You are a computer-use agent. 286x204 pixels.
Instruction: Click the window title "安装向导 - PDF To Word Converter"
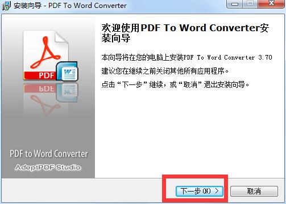[x=70, y=6]
